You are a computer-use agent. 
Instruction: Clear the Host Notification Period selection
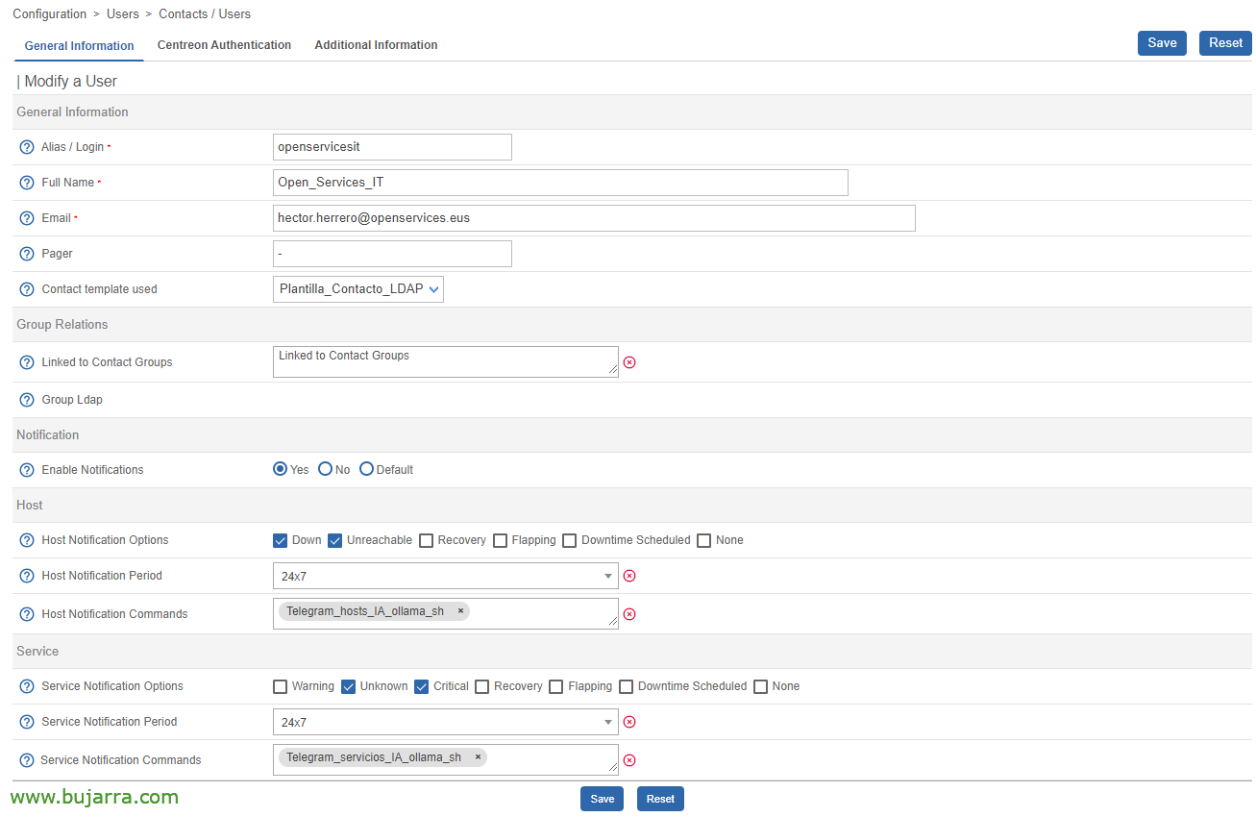(x=629, y=576)
